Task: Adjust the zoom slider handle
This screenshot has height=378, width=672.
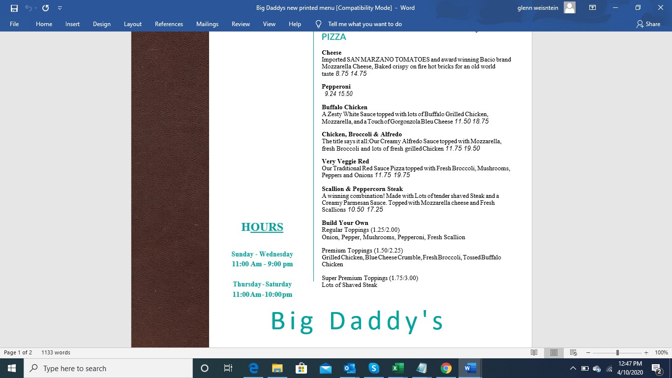Action: (617, 352)
